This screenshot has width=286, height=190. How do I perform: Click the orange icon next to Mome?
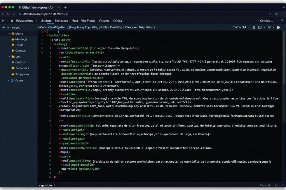coord(13,34)
